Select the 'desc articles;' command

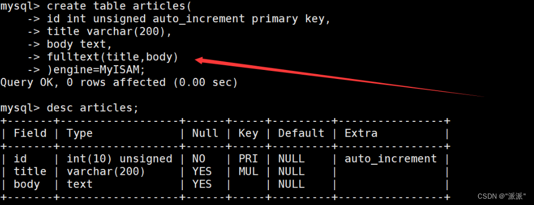click(92, 108)
